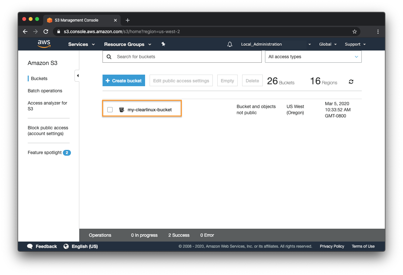Viewport: 403px width, 275px height.
Task: Click the language globe icon
Action: click(x=66, y=246)
